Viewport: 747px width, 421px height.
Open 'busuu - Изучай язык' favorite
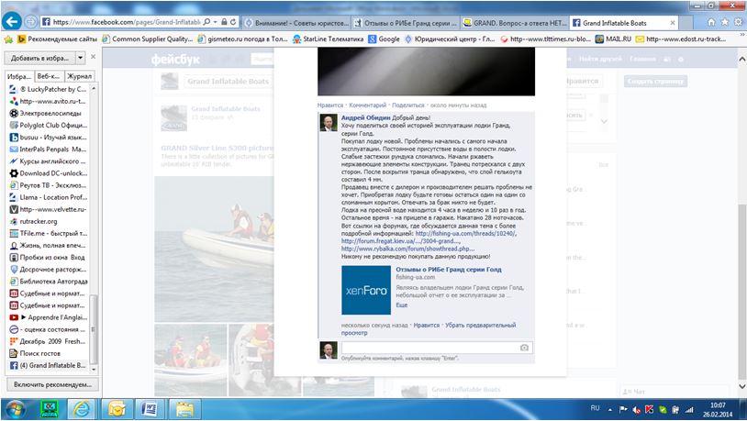[x=49, y=138]
